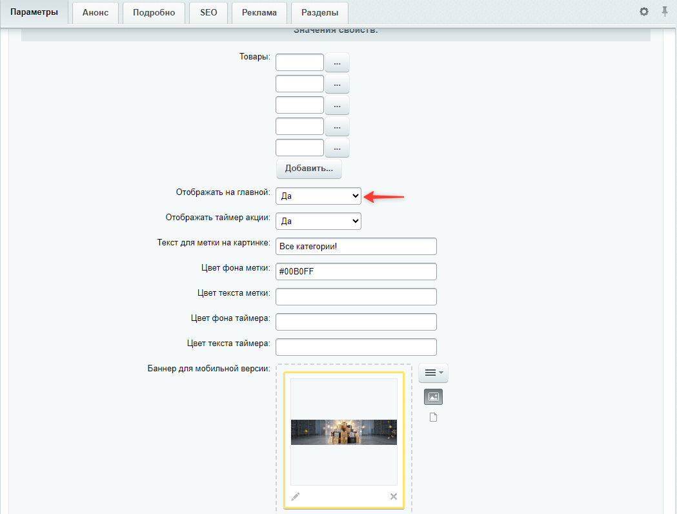Open the "Отображать таймер акции" dropdown
The width and height of the screenshot is (677, 514).
[318, 221]
